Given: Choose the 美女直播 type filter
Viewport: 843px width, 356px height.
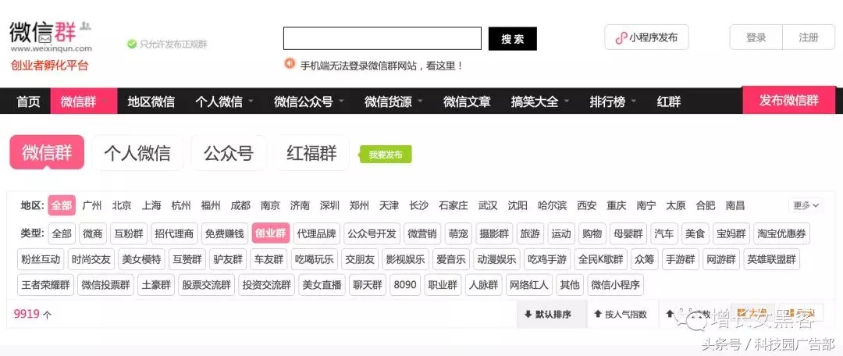Looking at the screenshot, I should point(322,285).
